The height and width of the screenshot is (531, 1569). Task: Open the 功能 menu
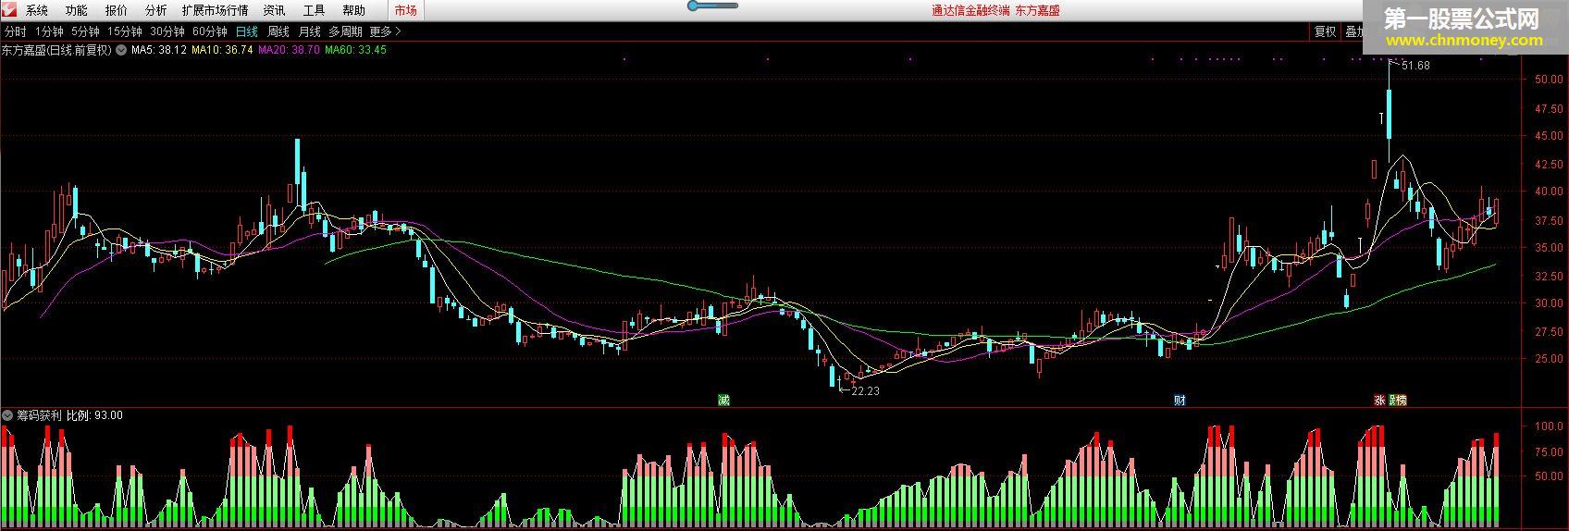(x=77, y=10)
